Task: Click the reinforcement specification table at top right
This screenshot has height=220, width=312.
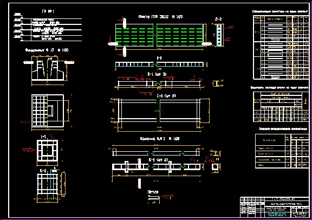Action: [x=281, y=47]
